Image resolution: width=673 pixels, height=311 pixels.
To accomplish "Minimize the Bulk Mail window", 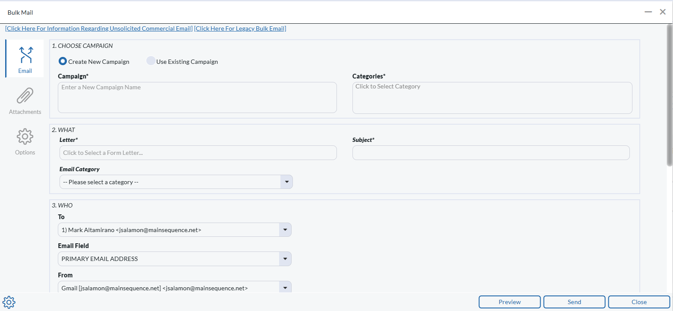I will pos(648,12).
